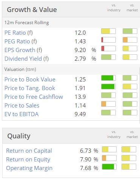
Task: Click Price to Sales orange industry bar
Action: (108, 104)
